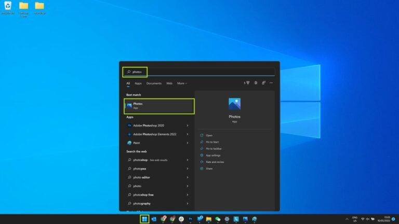Click the large Photos icon in preview pane
This screenshot has width=399, height=224.
[234, 104]
